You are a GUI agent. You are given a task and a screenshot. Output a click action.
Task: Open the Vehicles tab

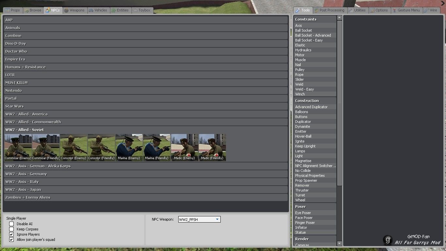pyautogui.click(x=98, y=10)
